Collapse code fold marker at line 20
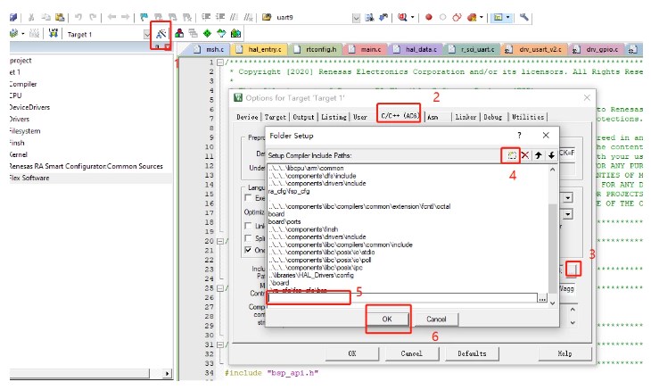 point(220,241)
